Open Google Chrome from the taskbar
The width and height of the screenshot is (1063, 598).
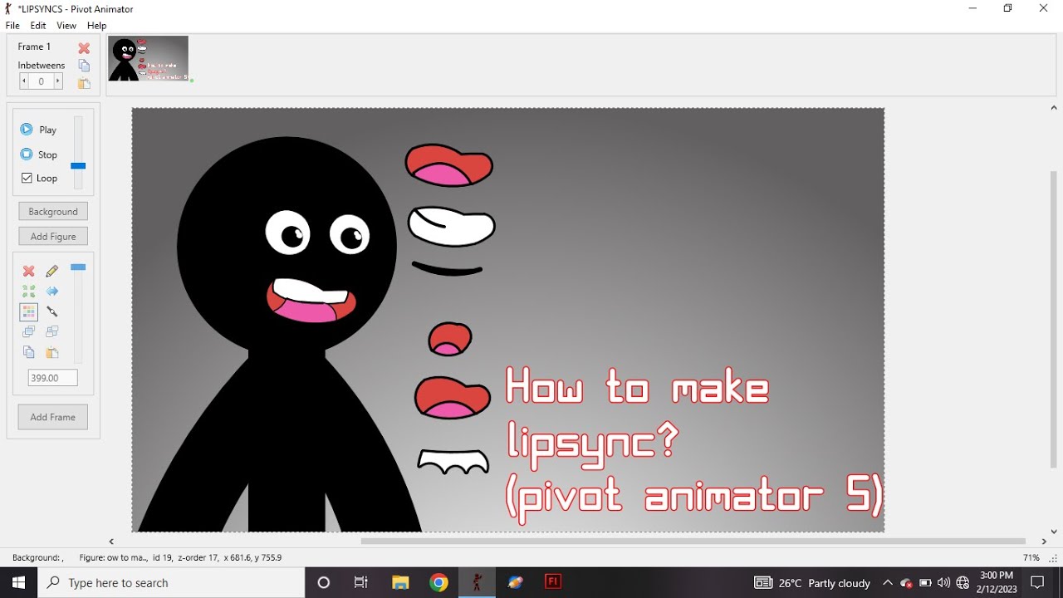tap(439, 582)
